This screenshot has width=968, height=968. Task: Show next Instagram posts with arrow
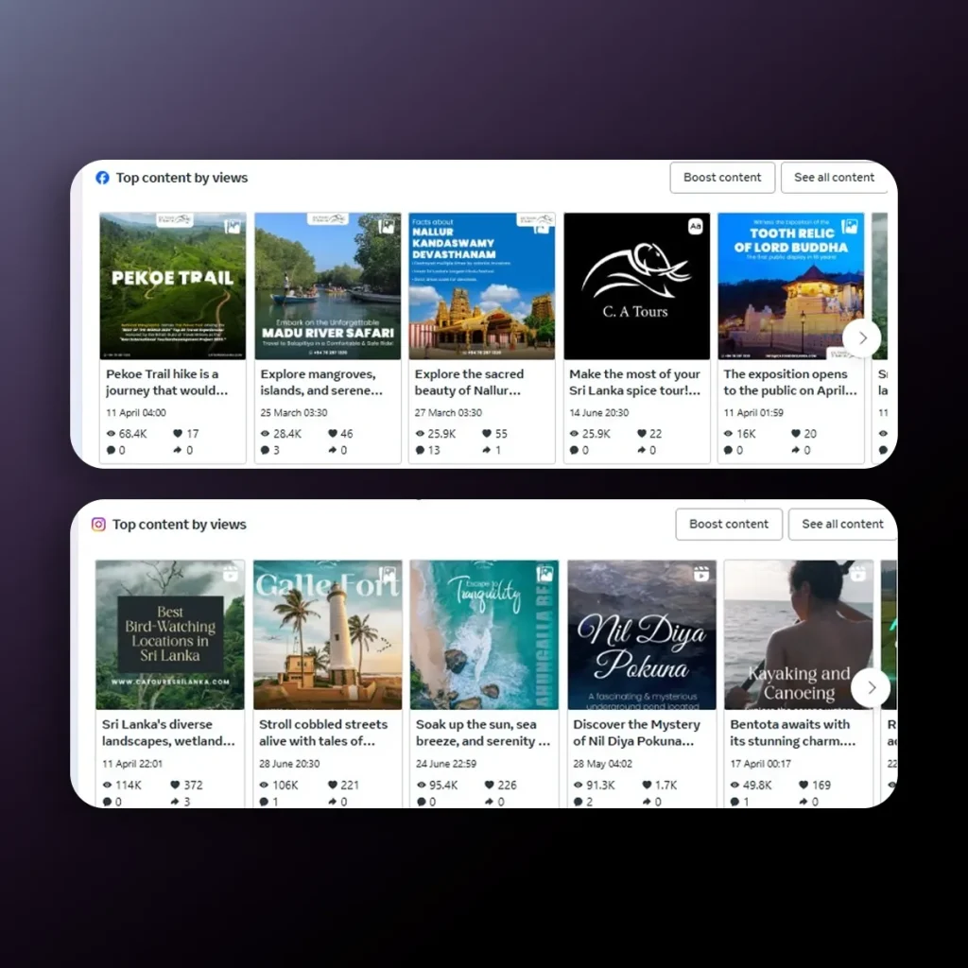(870, 687)
